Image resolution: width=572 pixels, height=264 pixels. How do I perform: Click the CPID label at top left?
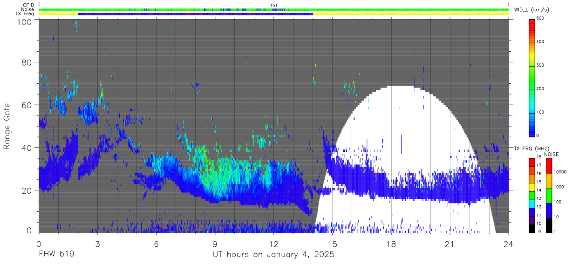28,5
